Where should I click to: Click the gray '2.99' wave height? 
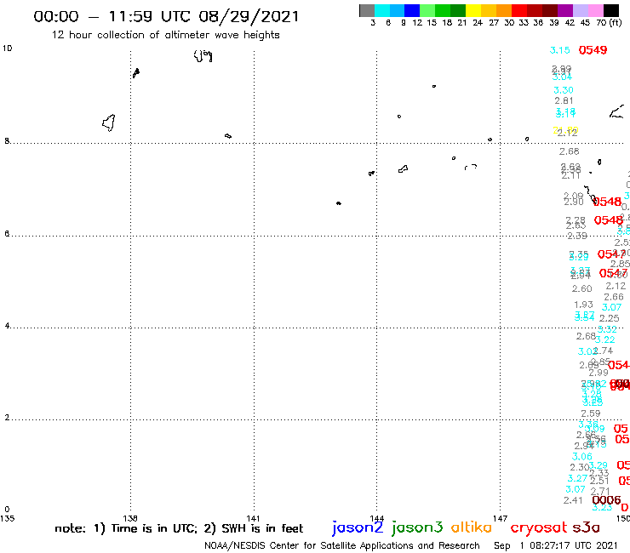598,373
